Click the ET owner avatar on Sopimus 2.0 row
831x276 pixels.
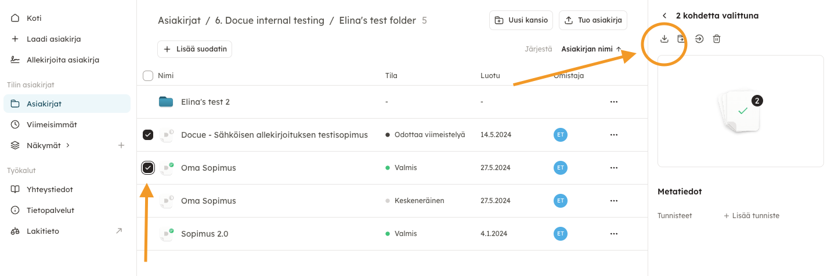coord(560,234)
